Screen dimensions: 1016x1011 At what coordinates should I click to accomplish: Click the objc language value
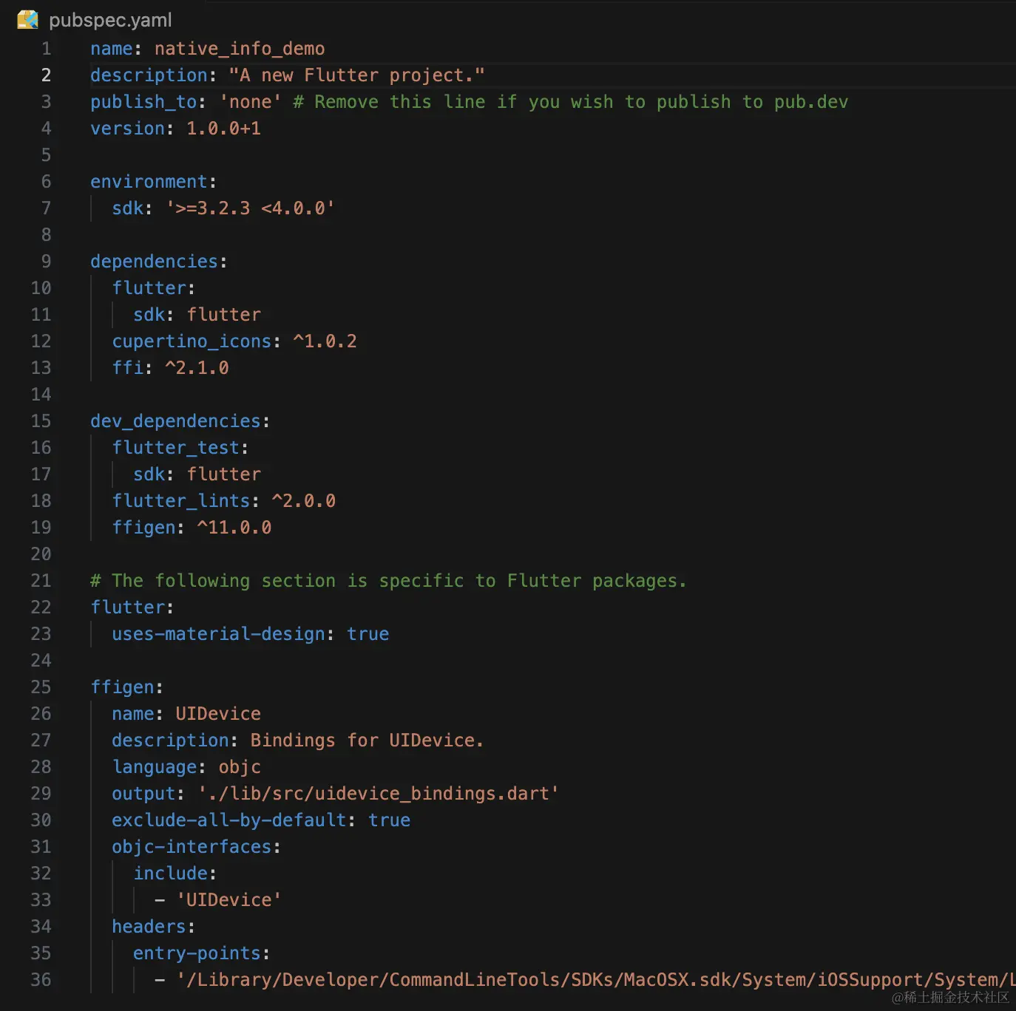point(240,767)
